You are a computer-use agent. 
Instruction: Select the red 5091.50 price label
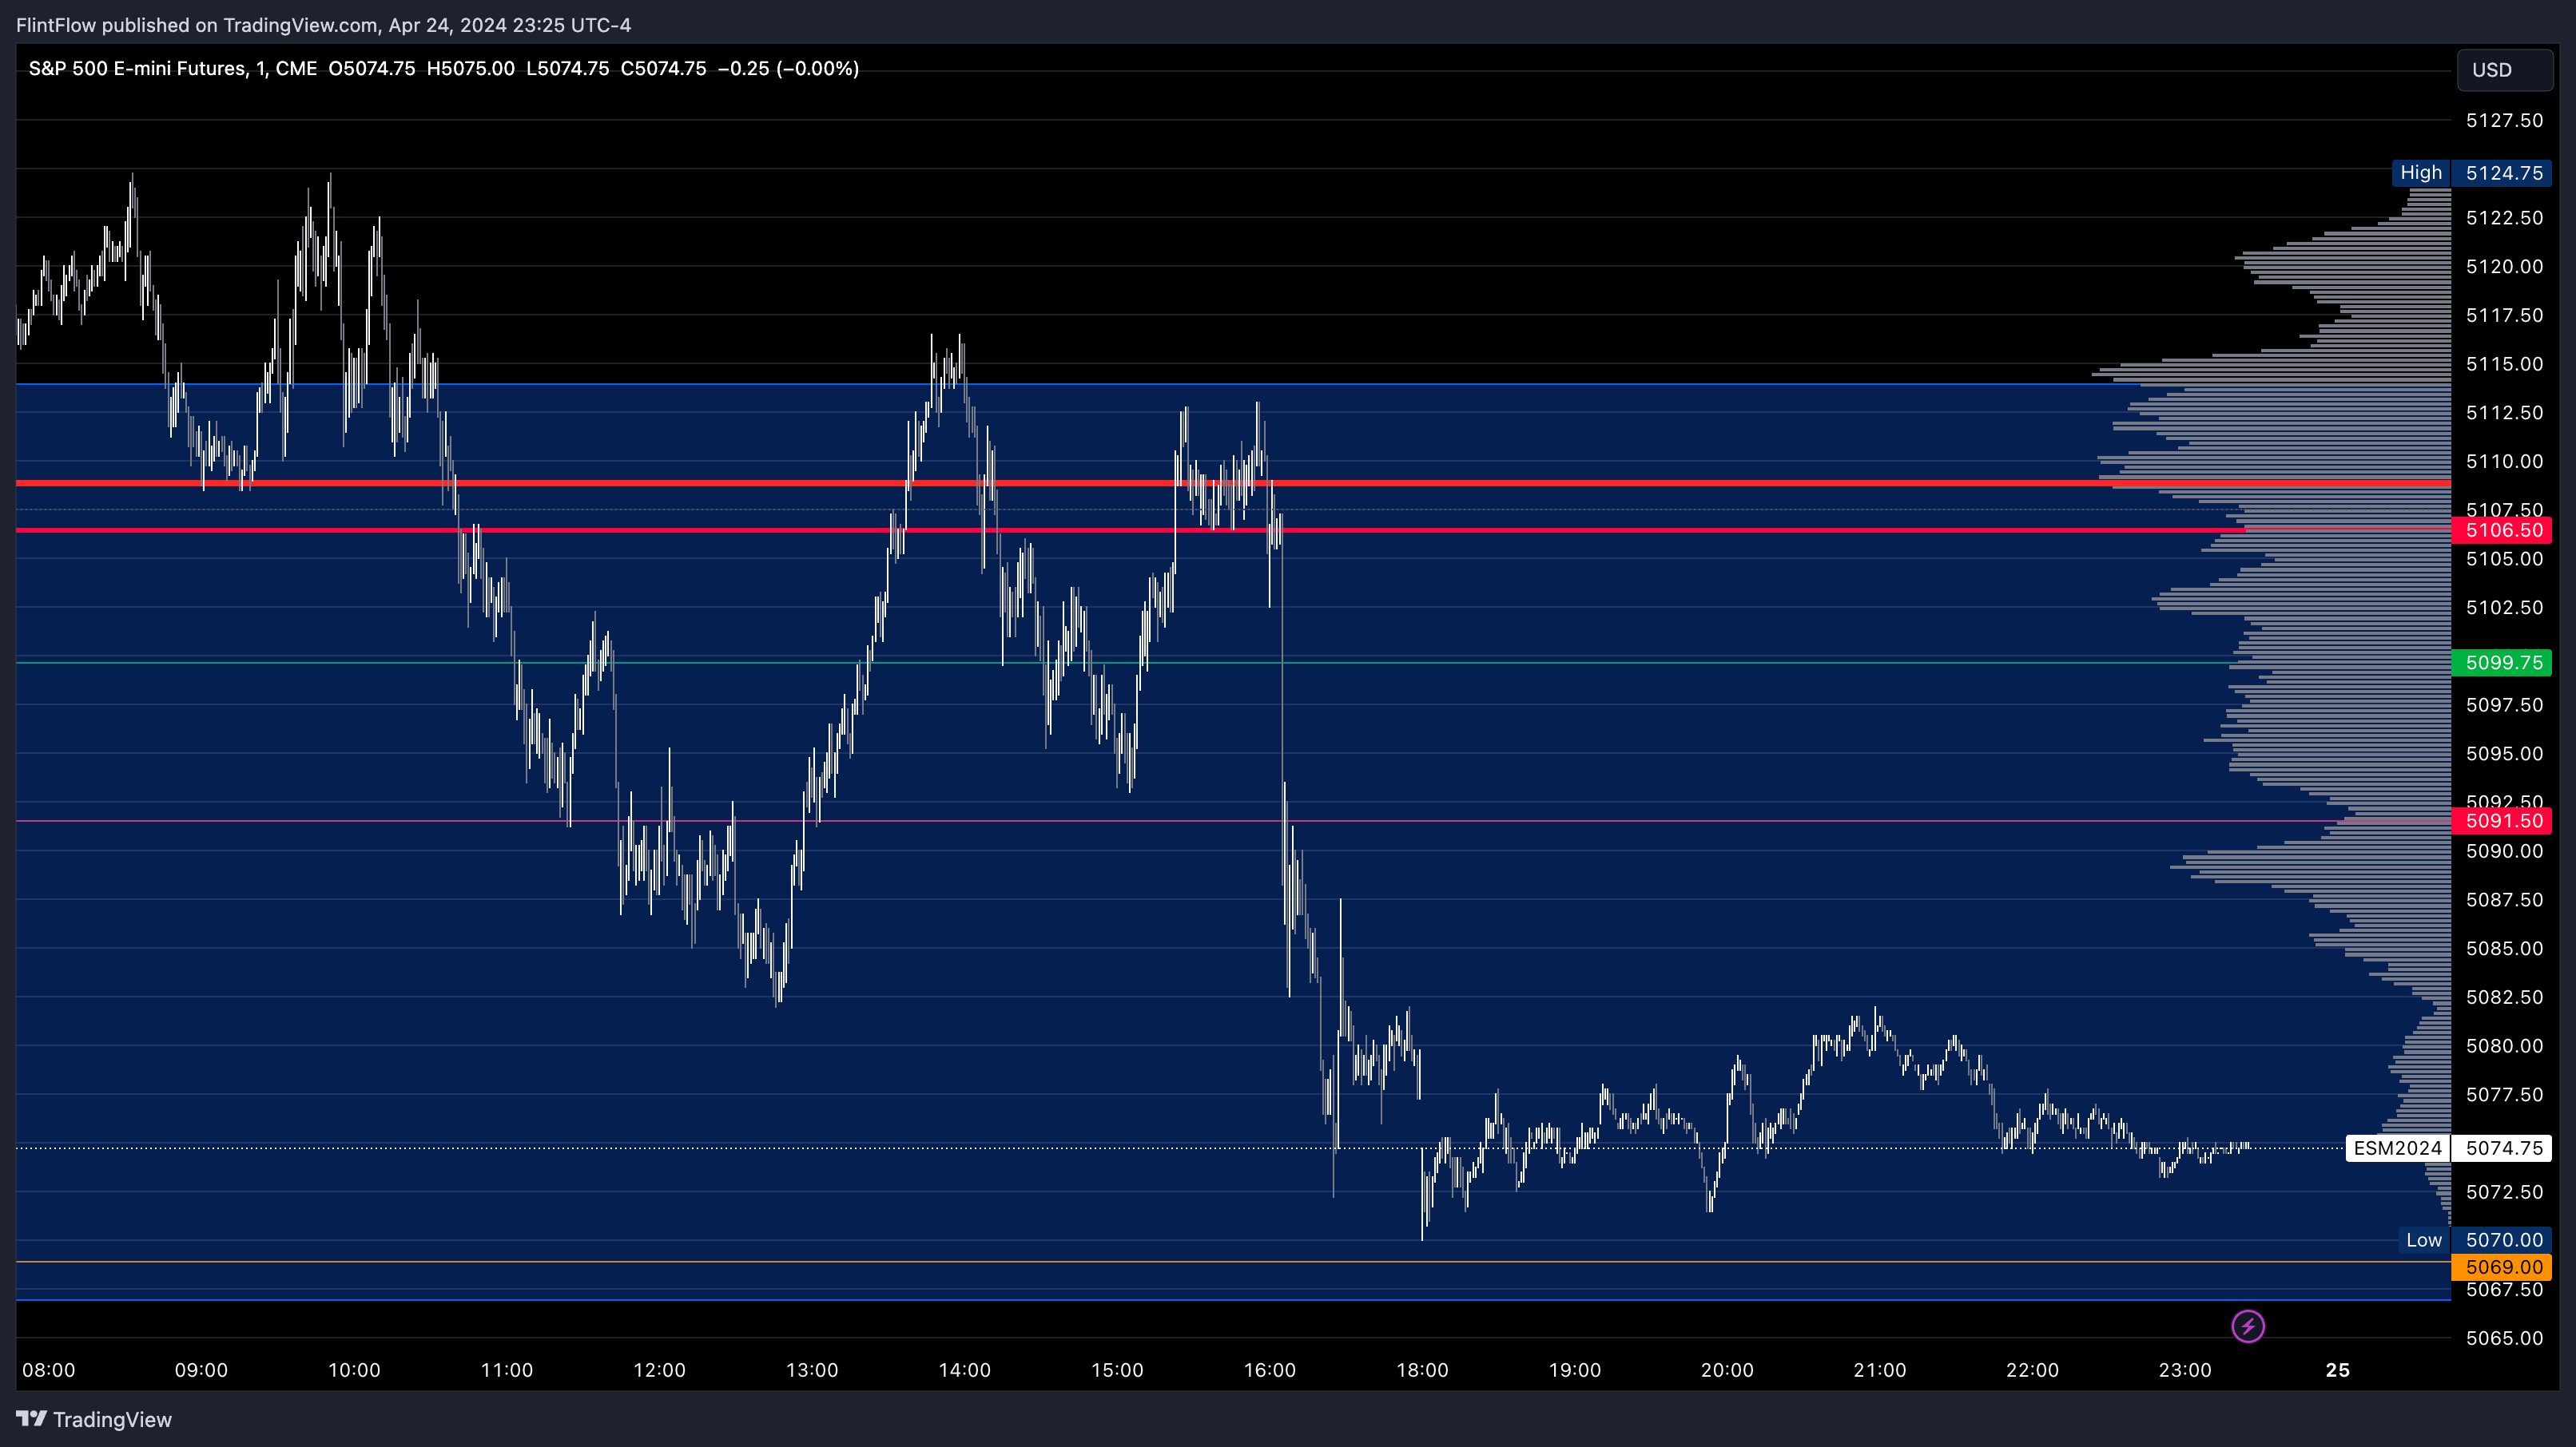coord(2503,820)
